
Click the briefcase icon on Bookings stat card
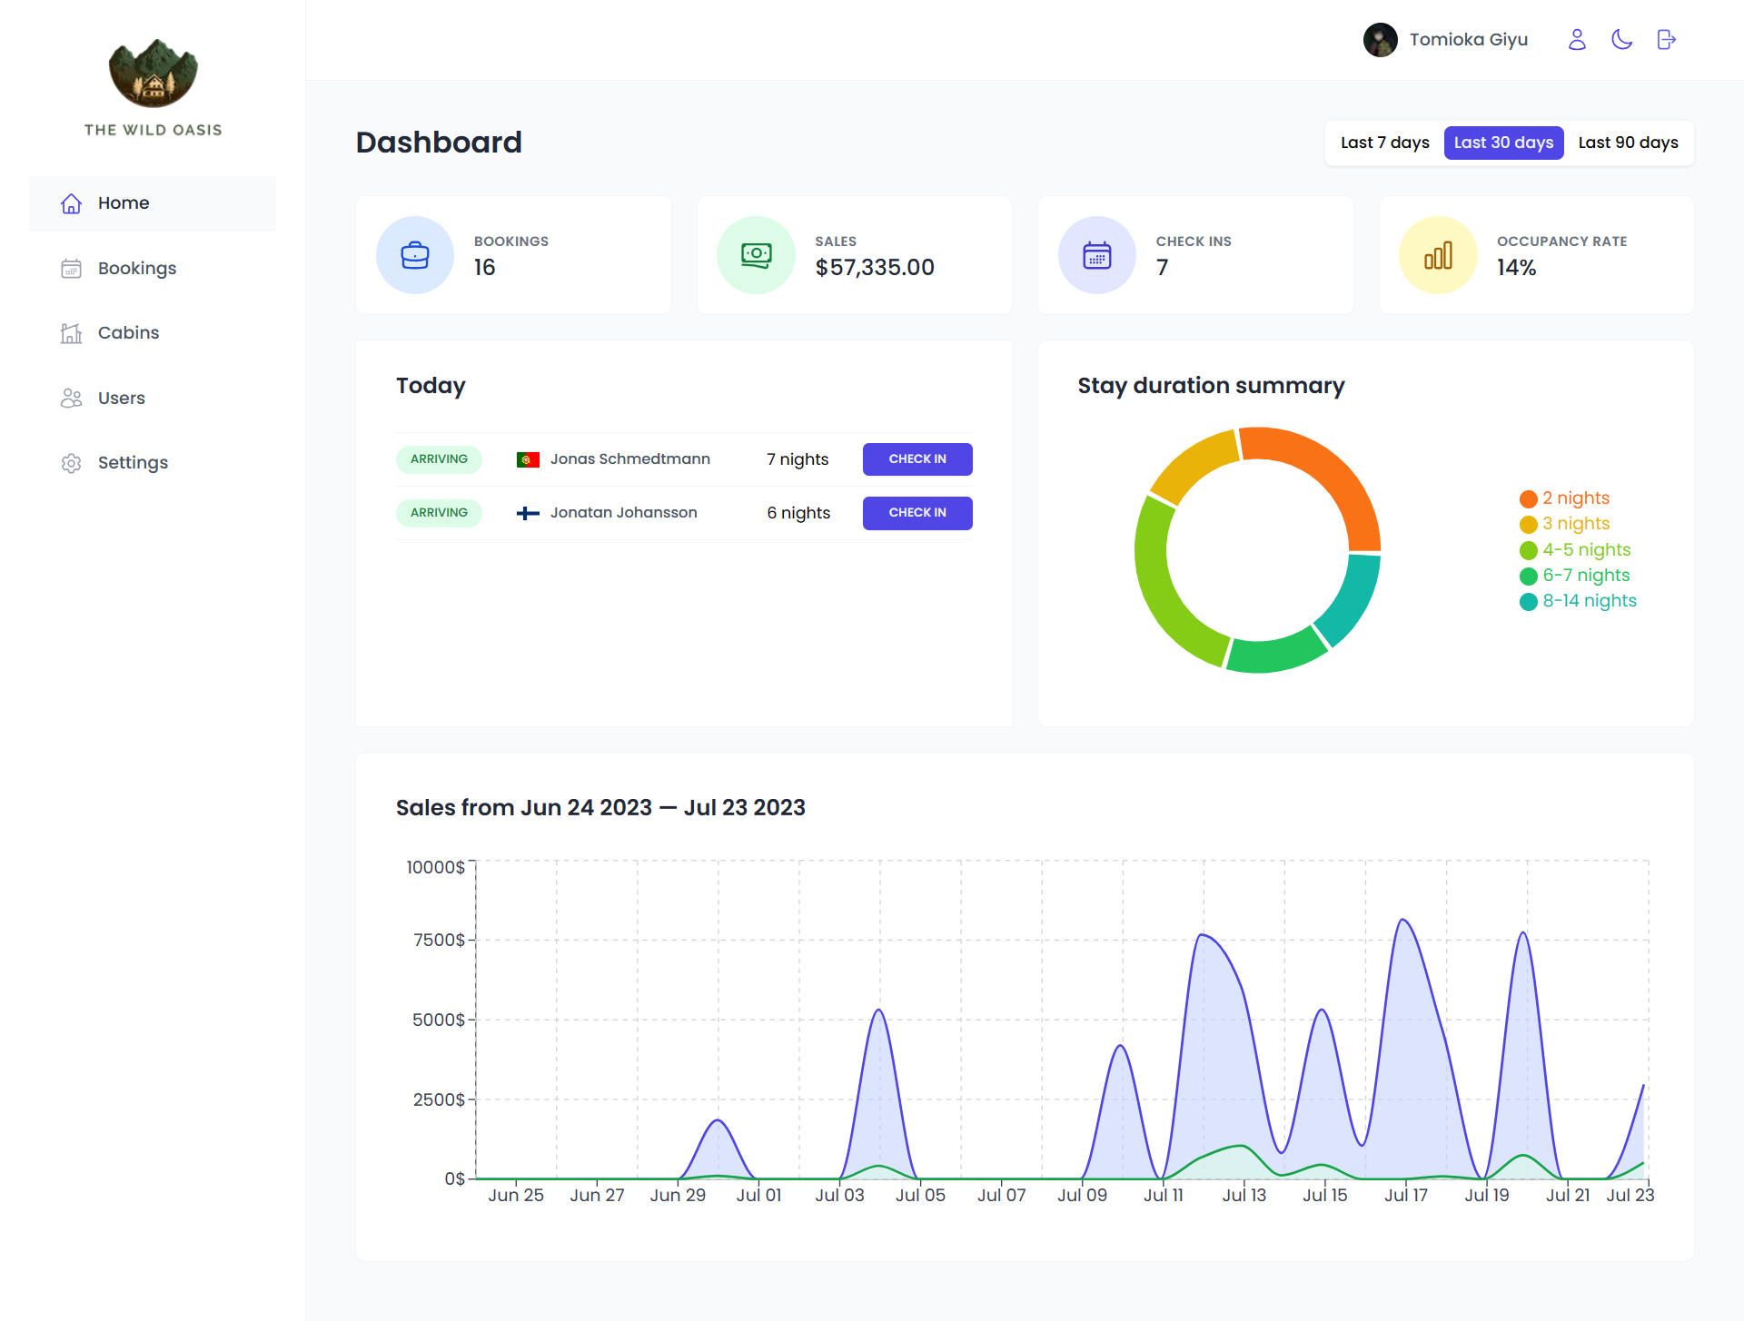tap(414, 255)
